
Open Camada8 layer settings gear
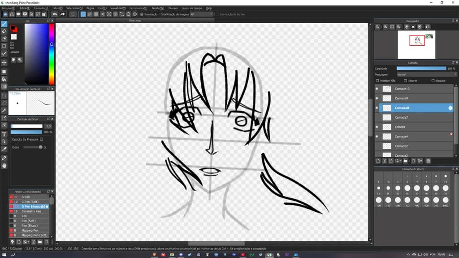click(x=450, y=108)
